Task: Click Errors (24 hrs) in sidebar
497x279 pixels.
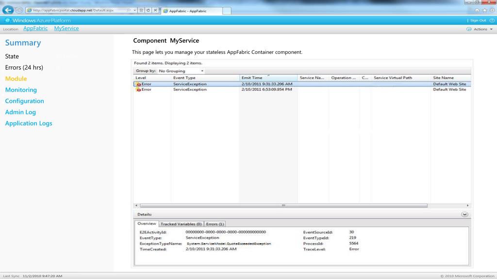Action: pos(24,67)
